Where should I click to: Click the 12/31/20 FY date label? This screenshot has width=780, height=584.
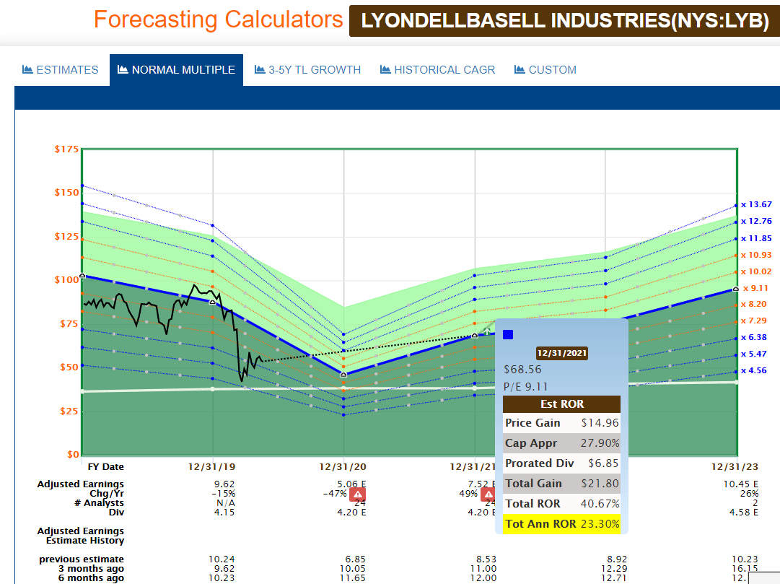(x=342, y=467)
